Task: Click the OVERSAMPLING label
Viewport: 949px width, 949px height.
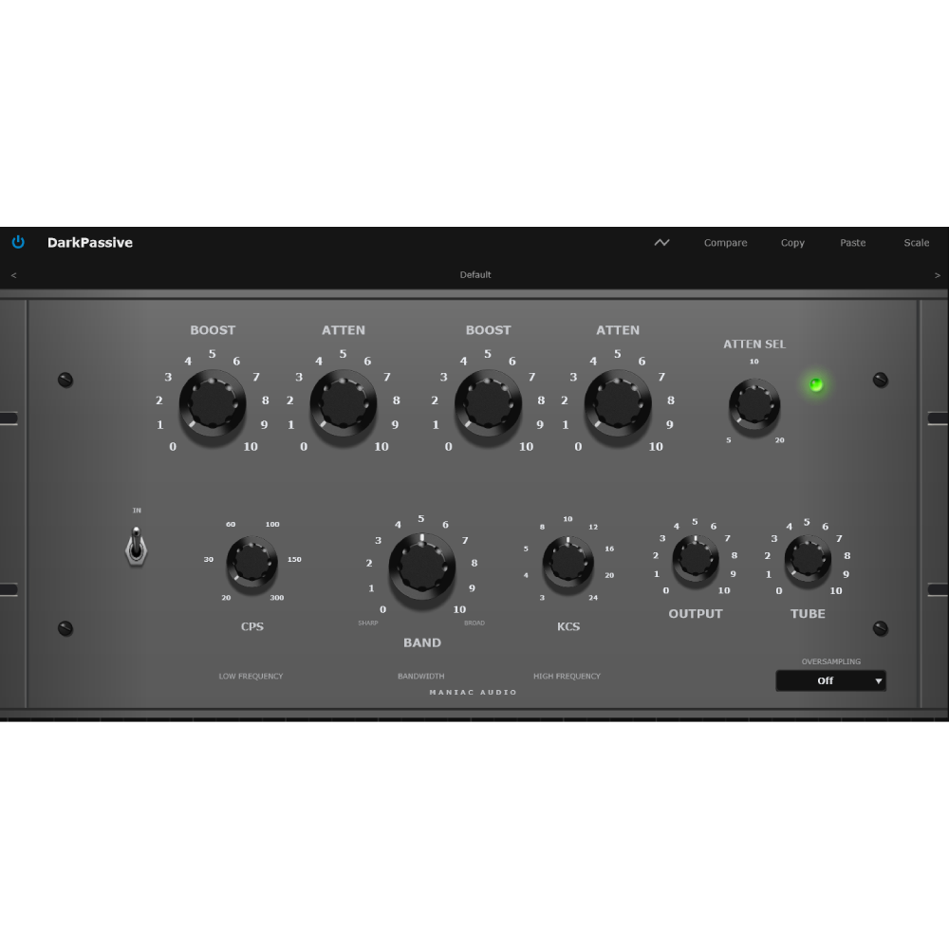Action: coord(831,661)
